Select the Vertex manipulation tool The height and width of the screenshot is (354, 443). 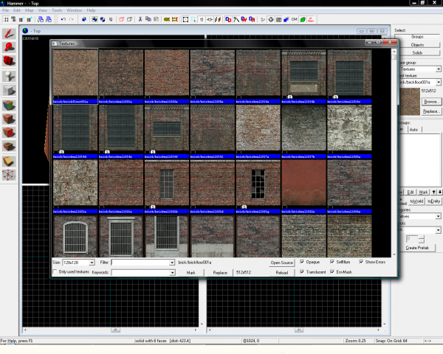9,175
